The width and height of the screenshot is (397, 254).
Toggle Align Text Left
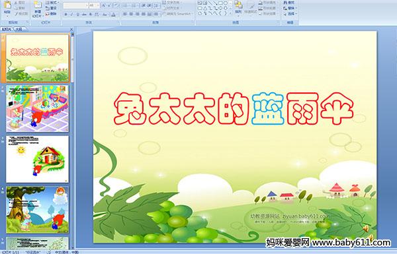[125, 14]
